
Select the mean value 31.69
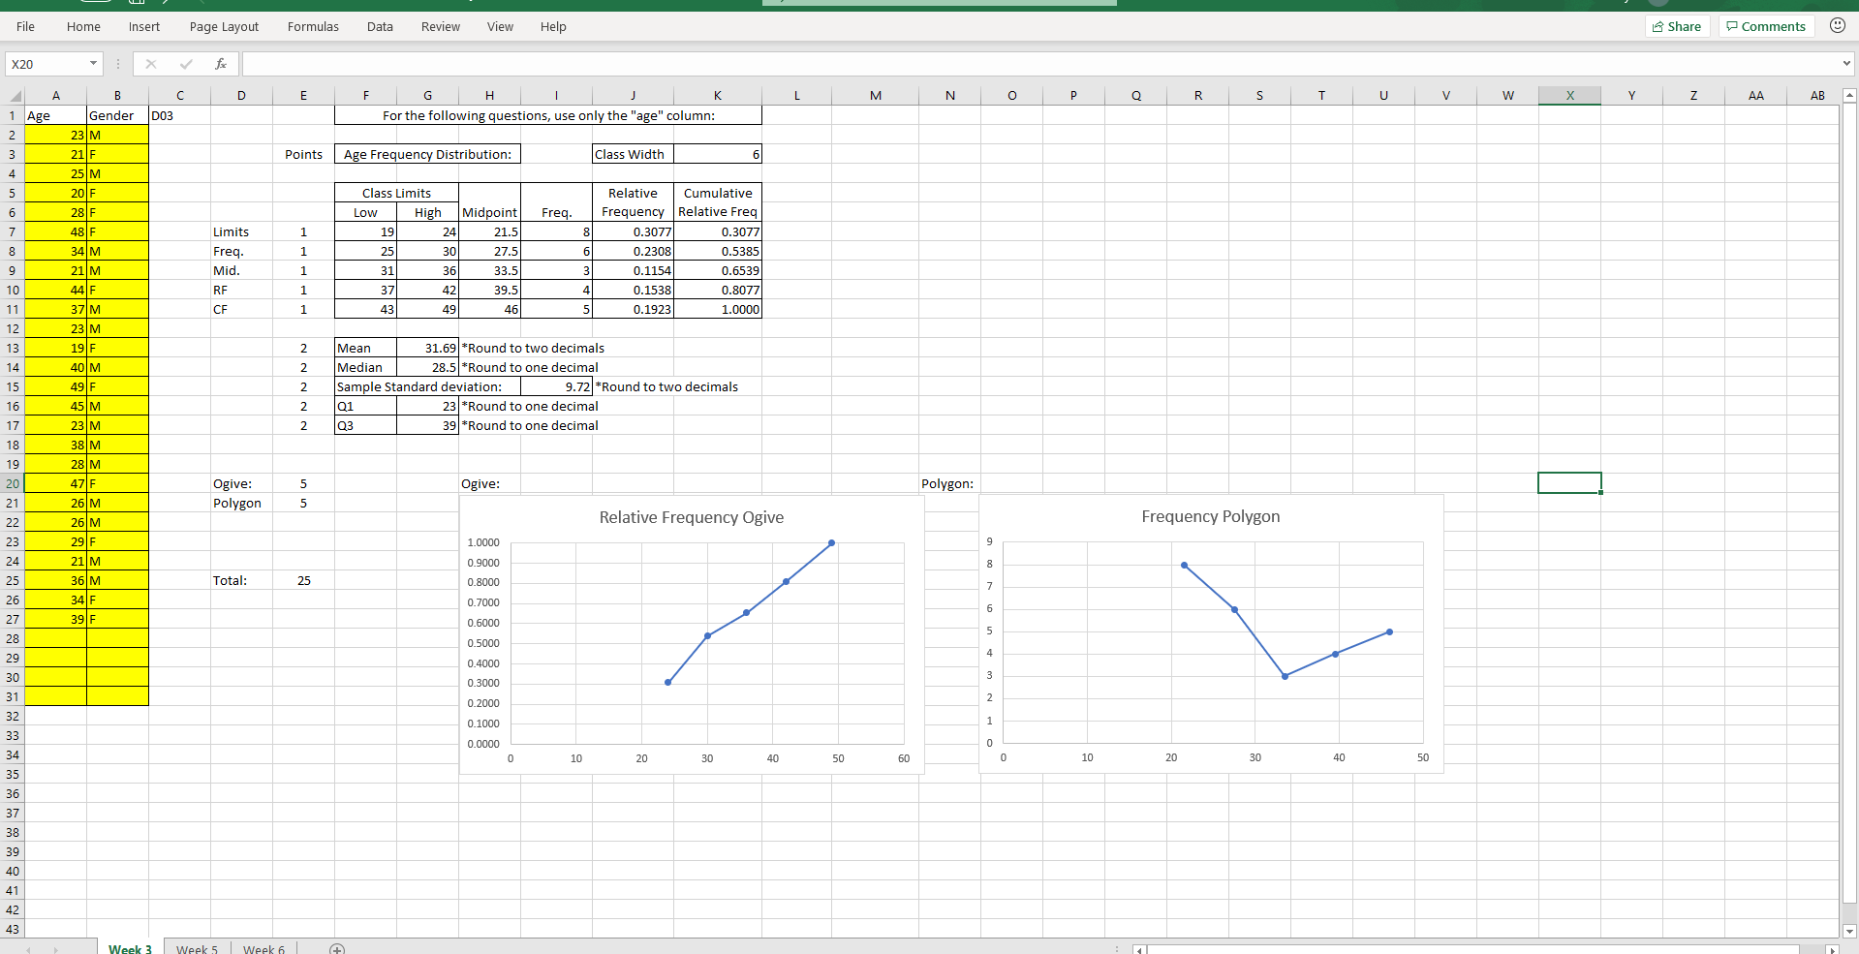tap(427, 348)
